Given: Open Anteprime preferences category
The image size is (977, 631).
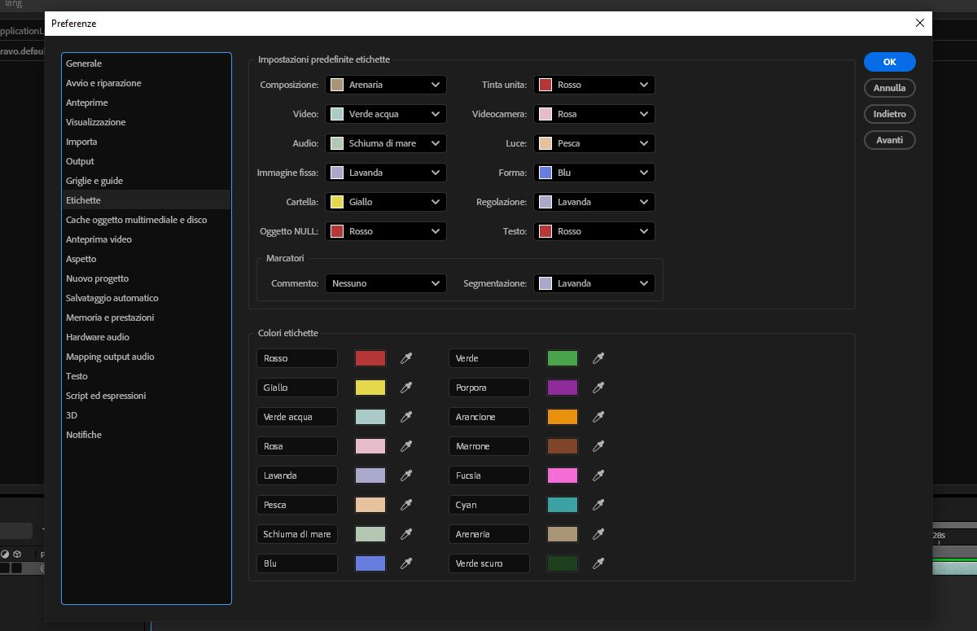Looking at the screenshot, I should (147, 103).
